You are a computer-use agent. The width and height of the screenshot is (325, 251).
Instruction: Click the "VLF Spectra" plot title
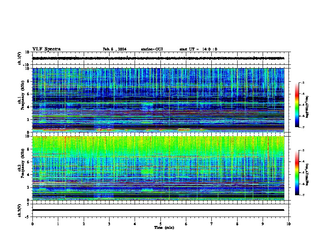click(x=46, y=49)
